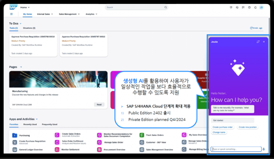Open Manage Sales Orders Version 2 icon
The height and width of the screenshot is (159, 274).
pos(184,142)
